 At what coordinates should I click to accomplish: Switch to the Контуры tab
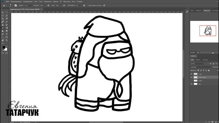pyautogui.click(x=205, y=60)
